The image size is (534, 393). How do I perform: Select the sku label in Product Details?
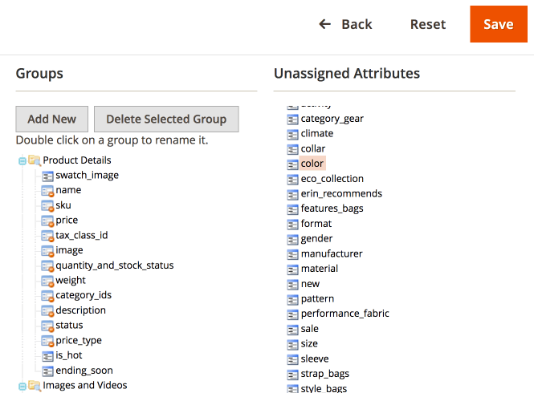[x=63, y=205]
